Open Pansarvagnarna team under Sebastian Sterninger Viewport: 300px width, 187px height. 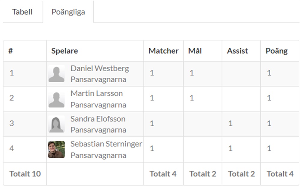[x=98, y=156]
